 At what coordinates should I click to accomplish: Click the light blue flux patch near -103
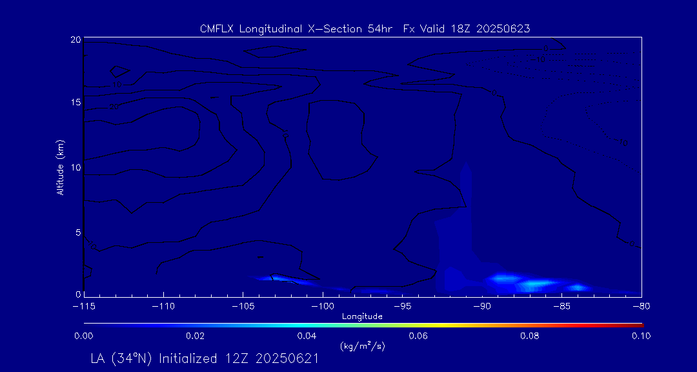[x=272, y=278]
